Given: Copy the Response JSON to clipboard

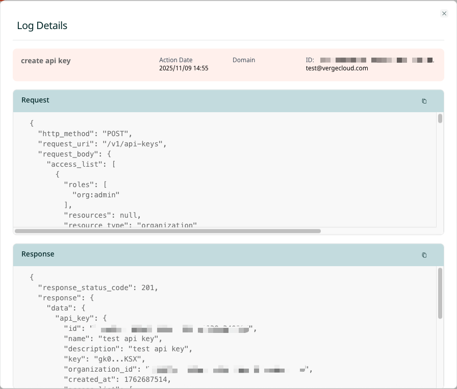Looking at the screenshot, I should pos(424,255).
